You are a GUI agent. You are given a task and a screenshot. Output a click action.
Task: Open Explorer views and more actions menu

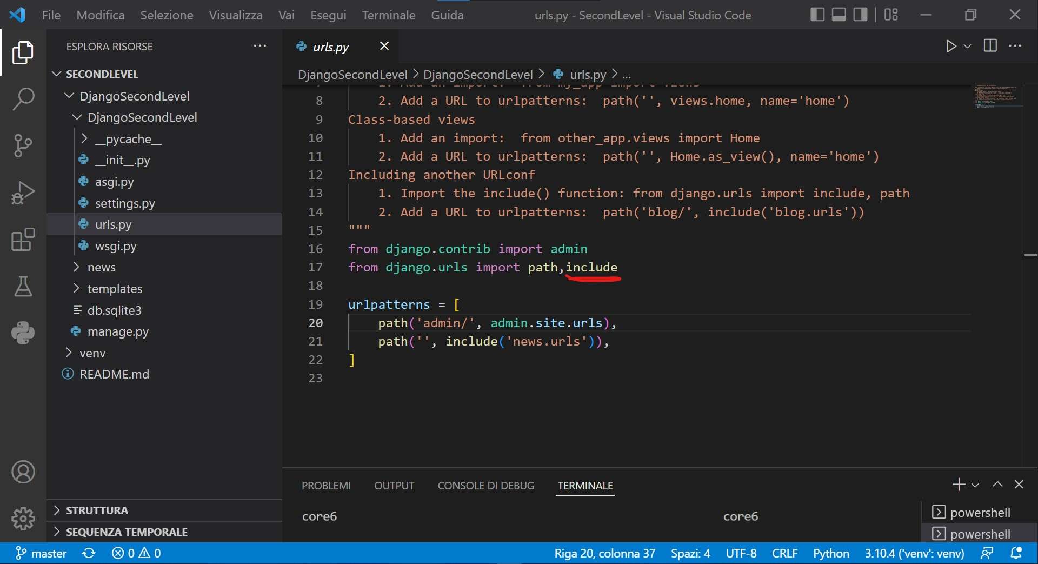(260, 46)
